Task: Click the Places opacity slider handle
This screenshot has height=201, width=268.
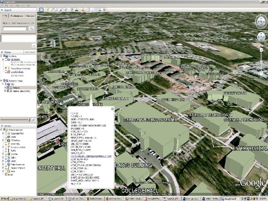Action: point(29,120)
